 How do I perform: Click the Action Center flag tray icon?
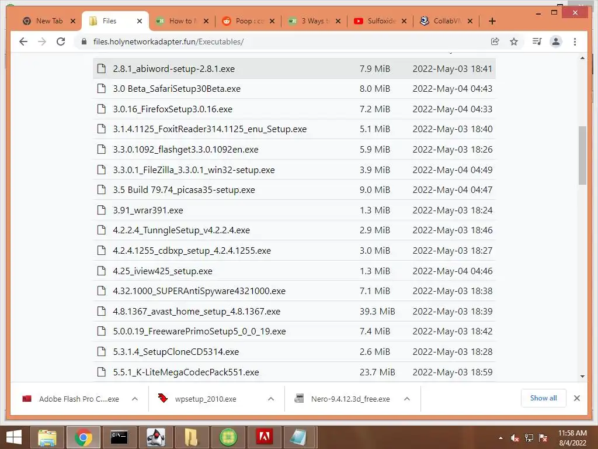(543, 438)
